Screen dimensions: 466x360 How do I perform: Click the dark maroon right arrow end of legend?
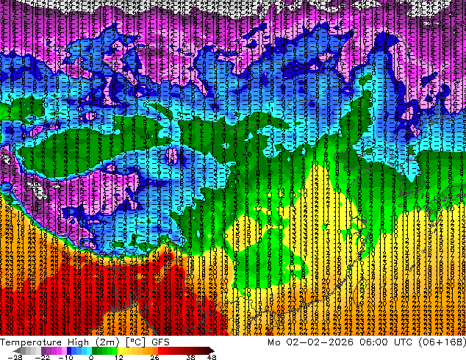212,350
